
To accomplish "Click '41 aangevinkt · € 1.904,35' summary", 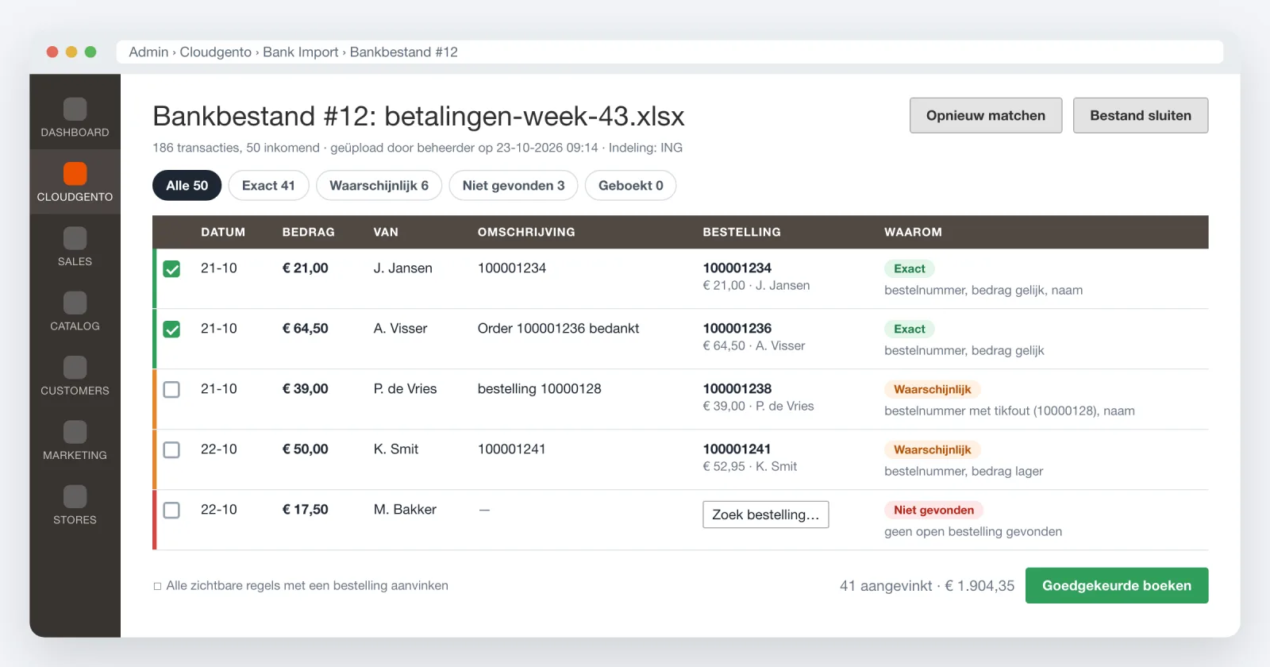I will tap(927, 586).
